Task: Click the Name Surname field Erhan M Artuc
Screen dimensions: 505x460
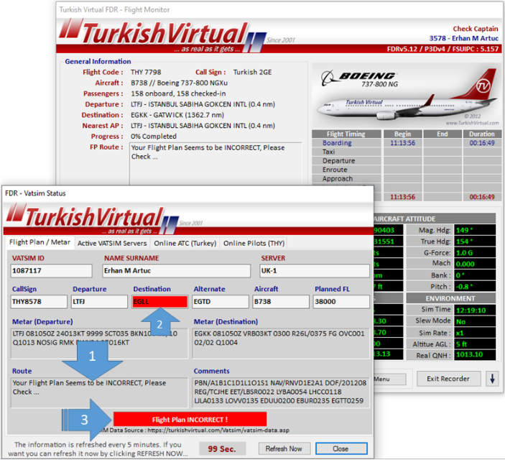Action: [176, 271]
